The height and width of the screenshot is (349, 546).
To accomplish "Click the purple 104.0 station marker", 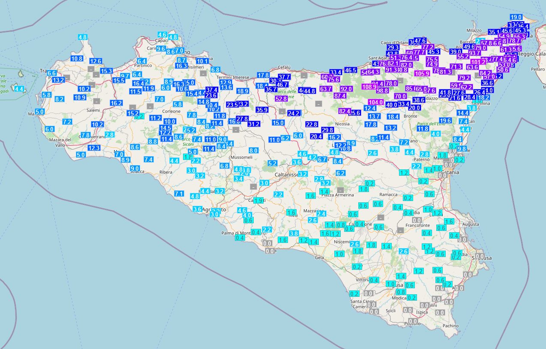I will 376,102.
